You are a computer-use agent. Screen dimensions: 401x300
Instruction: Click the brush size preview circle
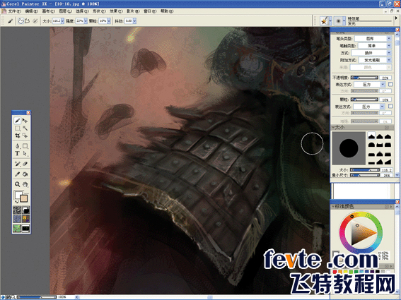point(349,148)
